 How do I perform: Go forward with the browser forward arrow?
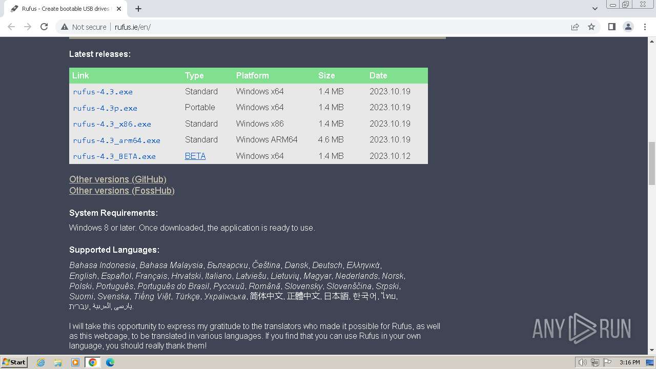[x=28, y=27]
